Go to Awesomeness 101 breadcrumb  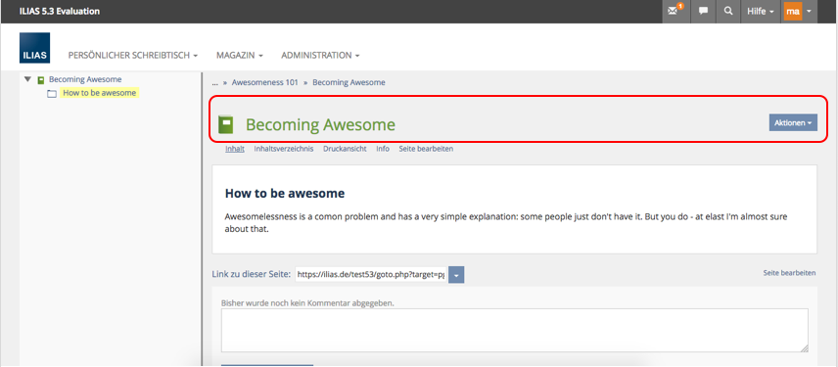pyautogui.click(x=264, y=82)
